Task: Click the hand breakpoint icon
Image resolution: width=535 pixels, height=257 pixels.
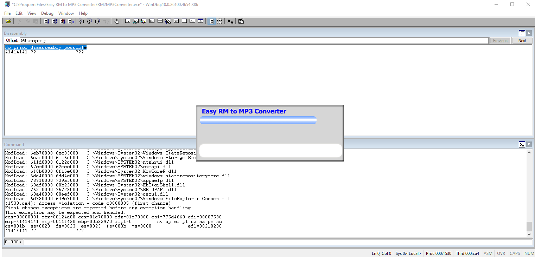Action: pyautogui.click(x=117, y=21)
